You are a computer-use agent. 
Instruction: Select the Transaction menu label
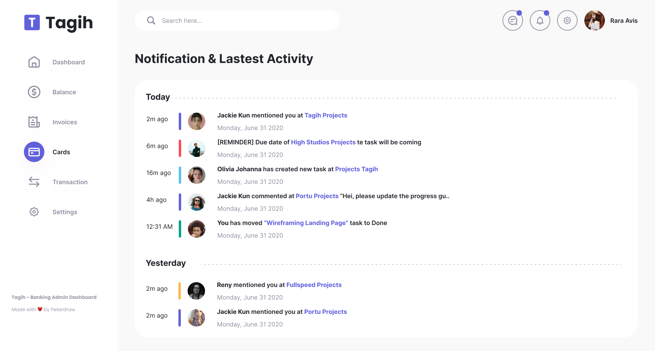coord(70,182)
